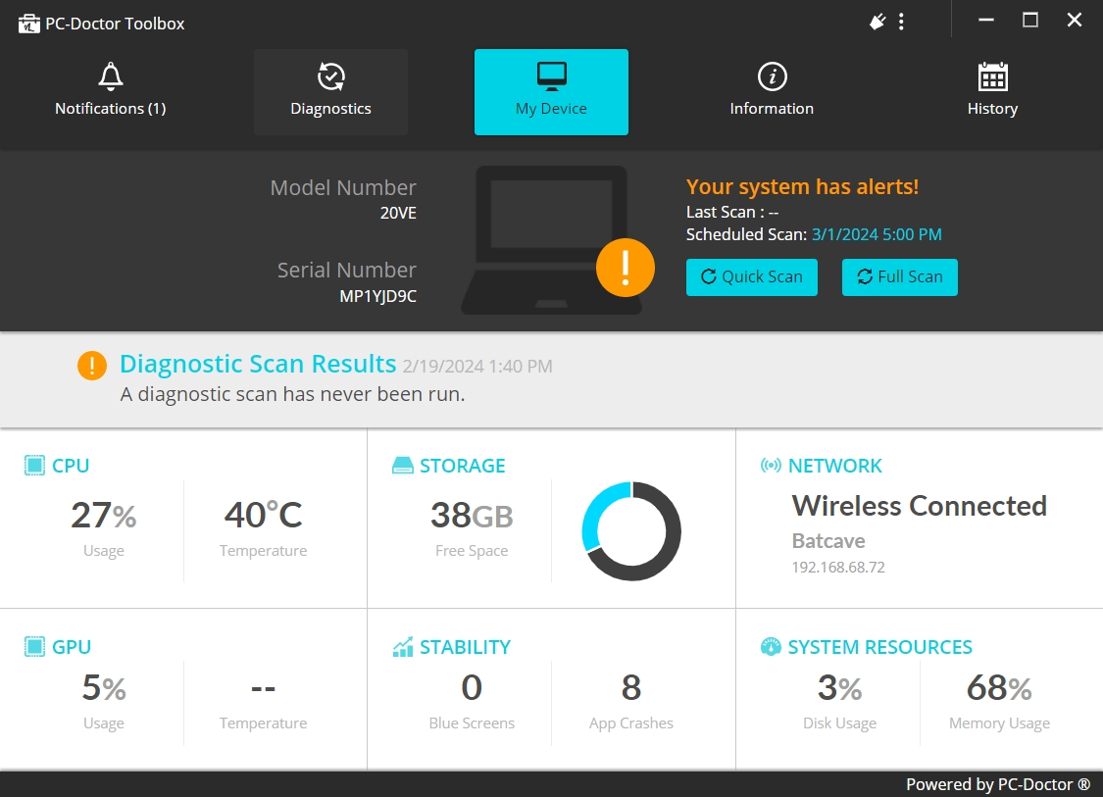This screenshot has width=1103, height=797.
Task: Open Diagnostic Scan Results heading
Action: click(258, 364)
